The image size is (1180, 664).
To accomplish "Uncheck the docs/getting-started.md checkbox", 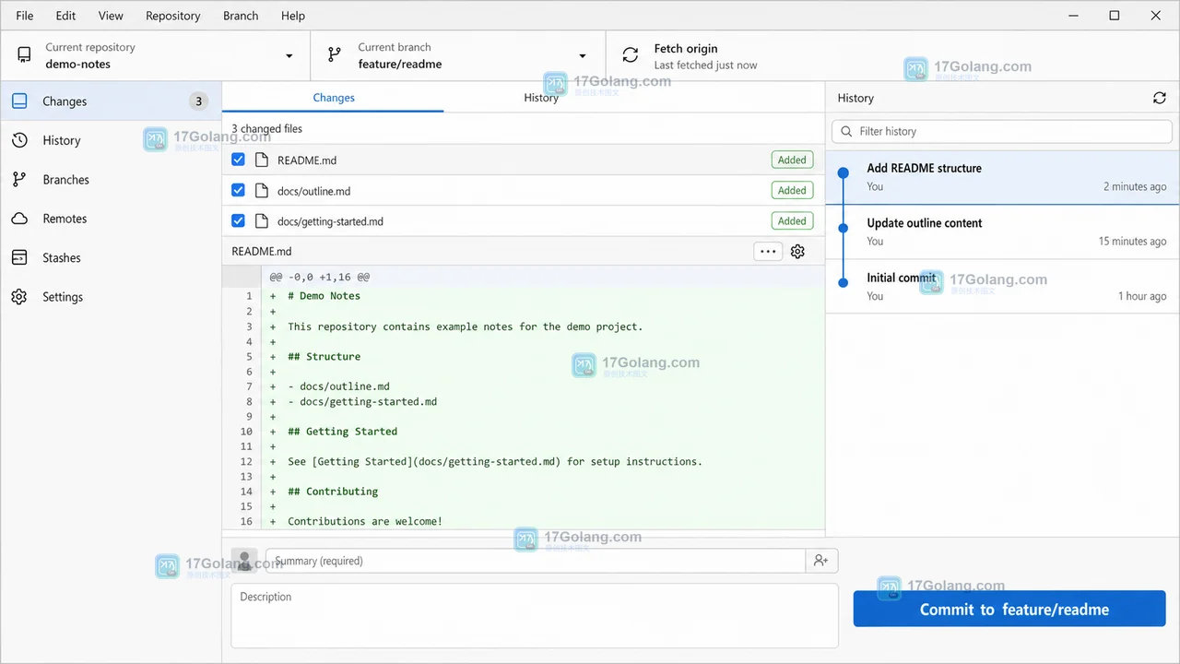I will coord(238,221).
